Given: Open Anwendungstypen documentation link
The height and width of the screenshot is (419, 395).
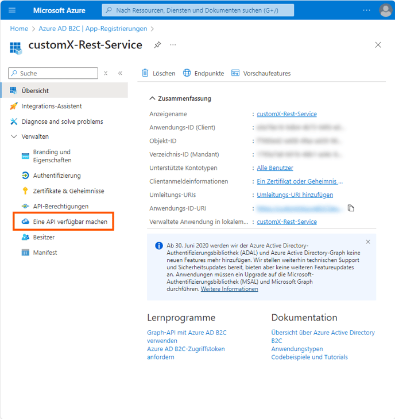Looking at the screenshot, I should pos(297,349).
